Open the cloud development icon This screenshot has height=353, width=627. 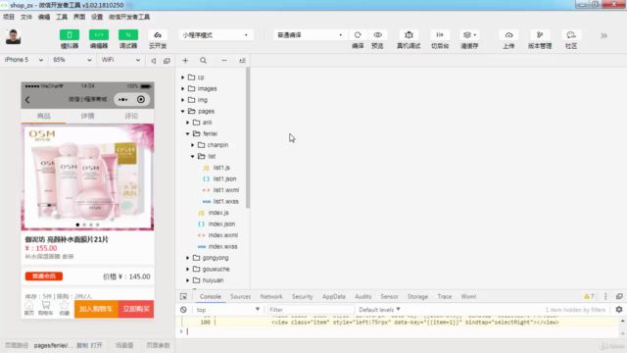point(158,35)
